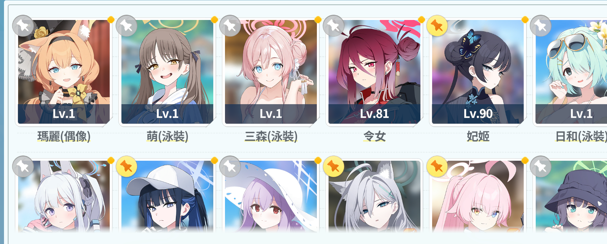Unpin the gray wolf-ear girl card
The height and width of the screenshot is (244, 607).
tap(334, 167)
